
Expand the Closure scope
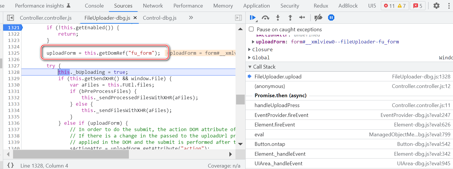250,49
